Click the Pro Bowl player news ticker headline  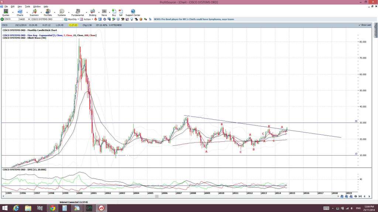click(x=194, y=19)
